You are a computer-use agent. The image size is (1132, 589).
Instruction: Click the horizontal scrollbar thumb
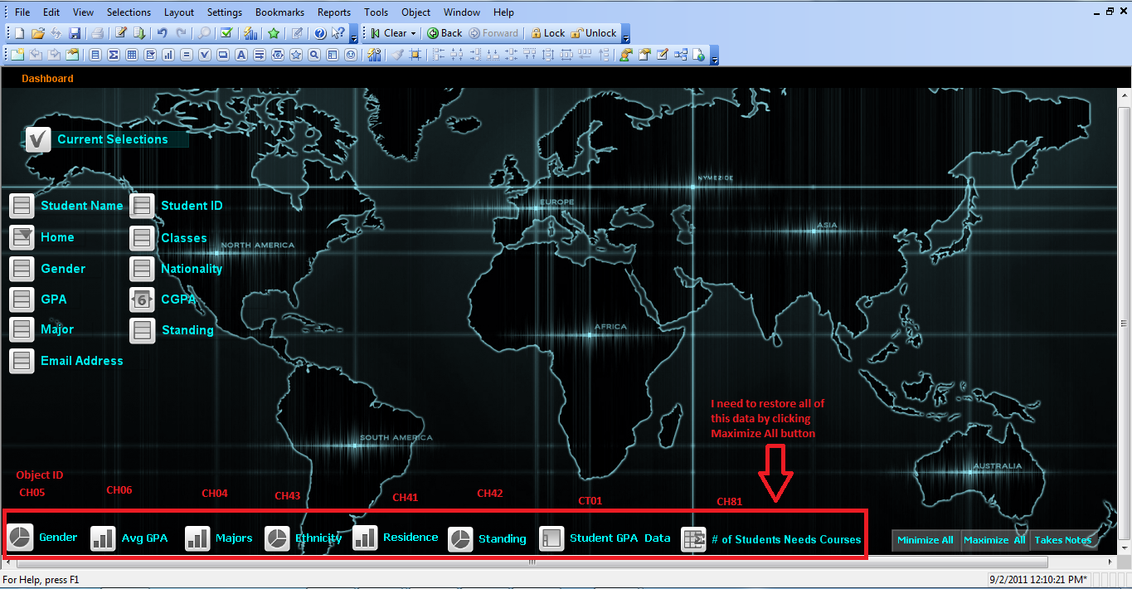tap(532, 562)
